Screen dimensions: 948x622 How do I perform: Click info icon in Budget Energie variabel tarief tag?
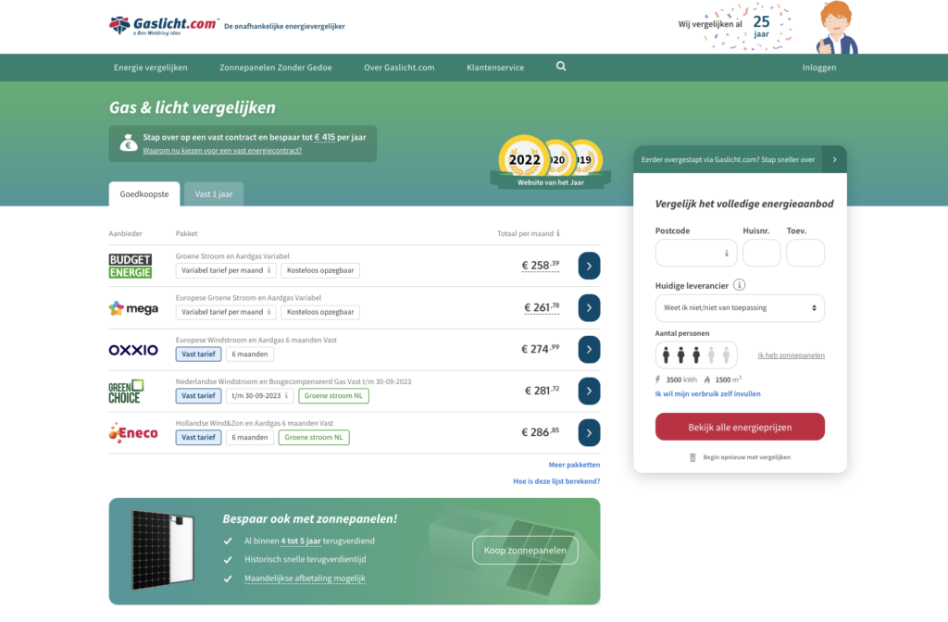point(269,270)
